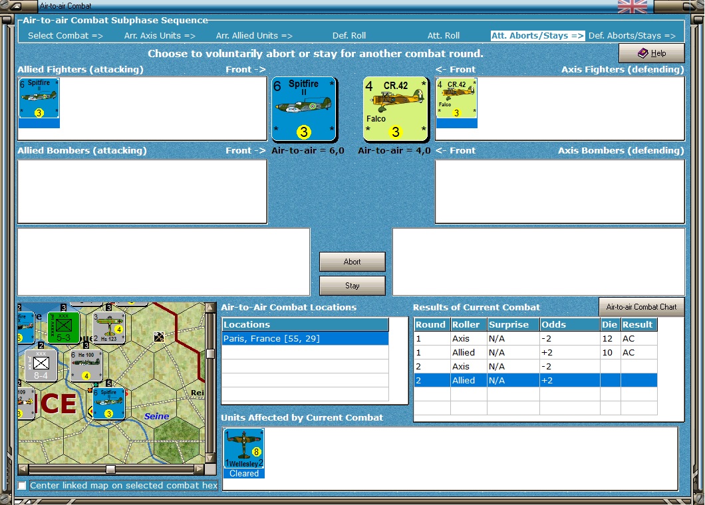Viewport: 705px width, 505px height.
Task: Click map vertical scrollbar down arrow
Action: tap(210, 458)
